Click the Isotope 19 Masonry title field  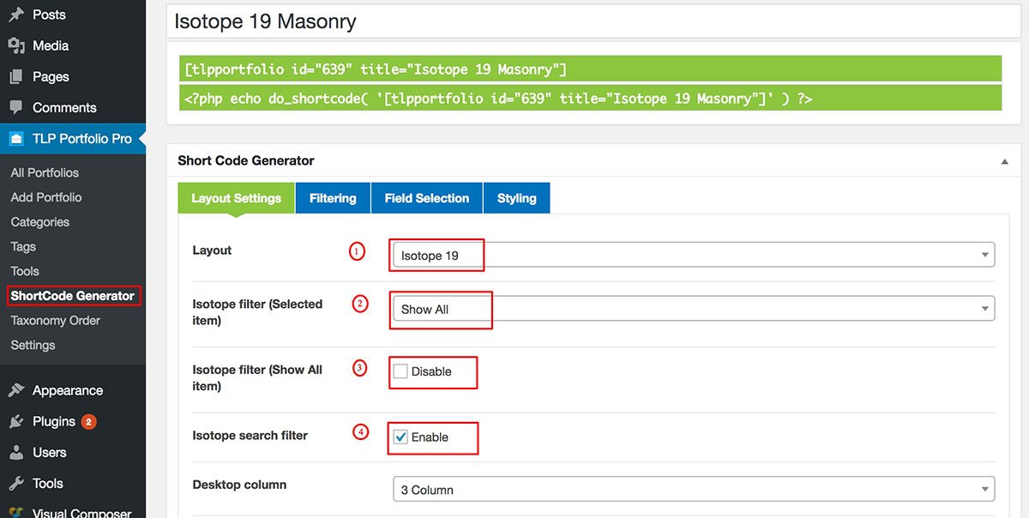pos(593,21)
